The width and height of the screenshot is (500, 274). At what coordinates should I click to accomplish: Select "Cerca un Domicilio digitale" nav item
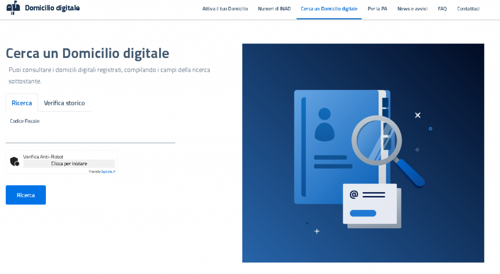click(x=329, y=9)
